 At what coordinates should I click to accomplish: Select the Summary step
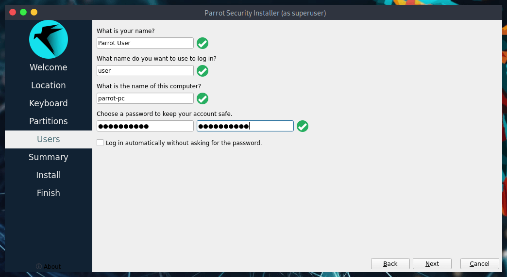coord(49,157)
